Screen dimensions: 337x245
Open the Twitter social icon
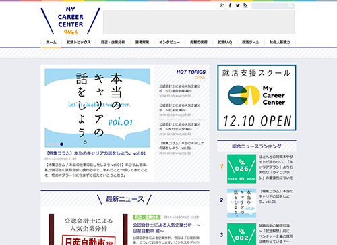click(237, 5)
